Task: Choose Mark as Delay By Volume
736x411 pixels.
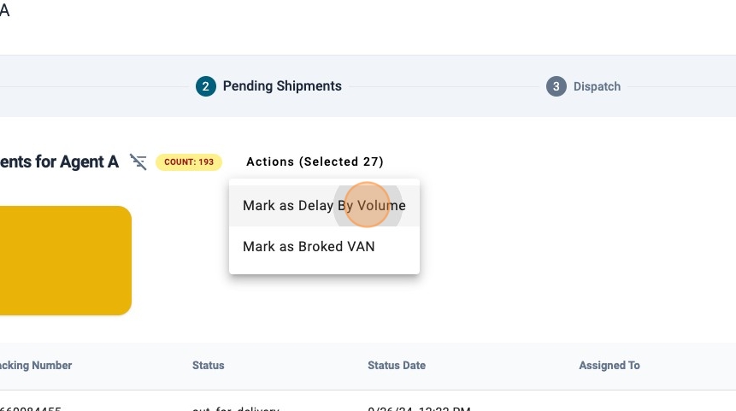Action: point(324,206)
